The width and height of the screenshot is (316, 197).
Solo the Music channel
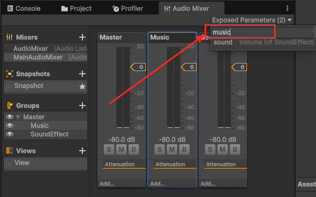tap(159, 150)
